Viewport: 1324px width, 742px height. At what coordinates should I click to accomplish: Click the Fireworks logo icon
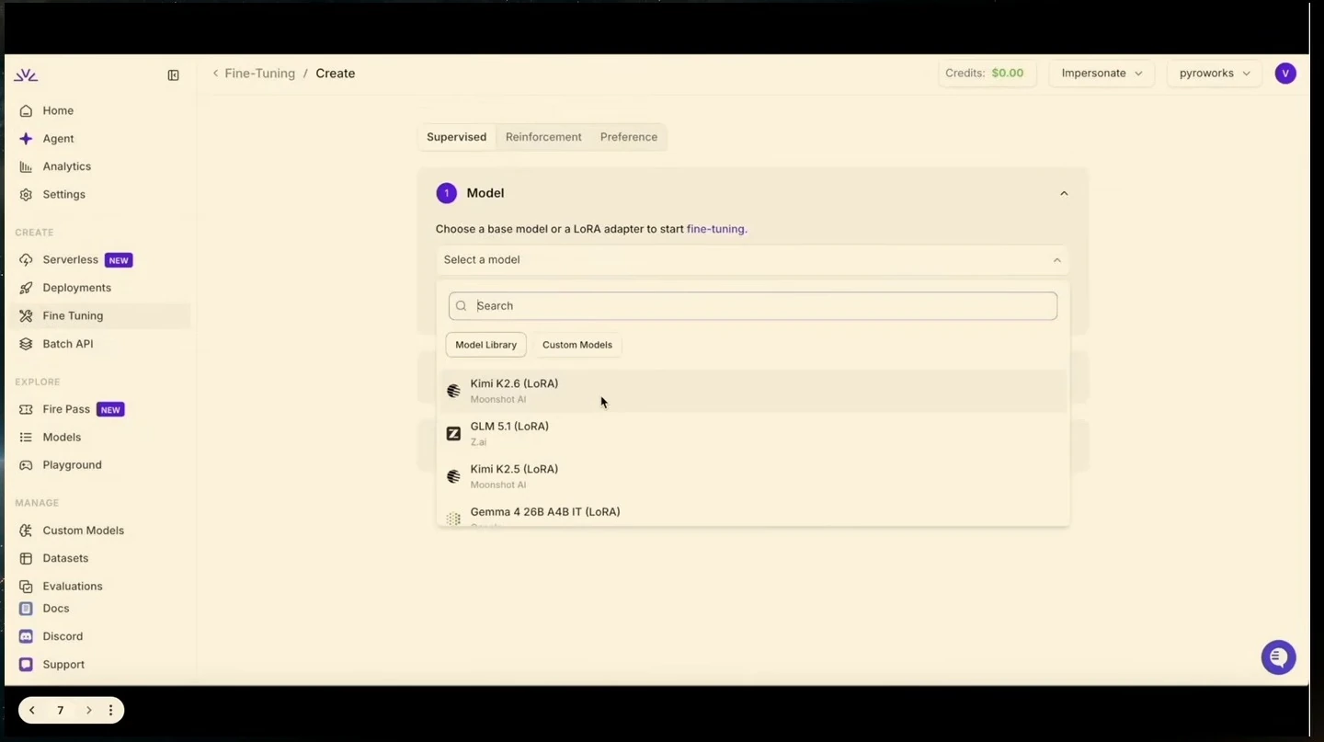pos(26,74)
